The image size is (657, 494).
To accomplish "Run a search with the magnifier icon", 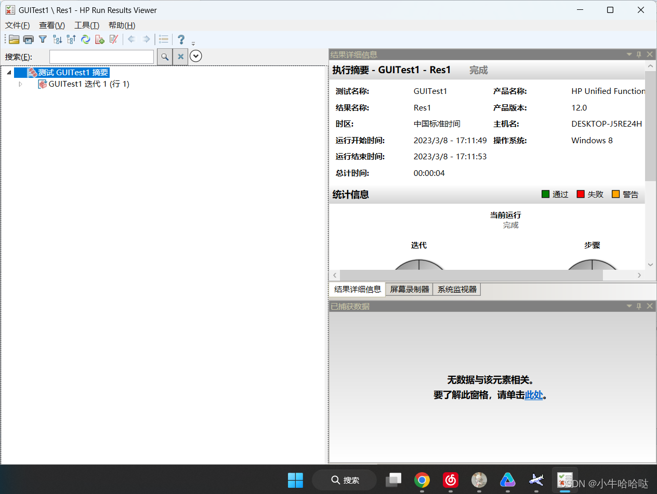I will point(164,56).
